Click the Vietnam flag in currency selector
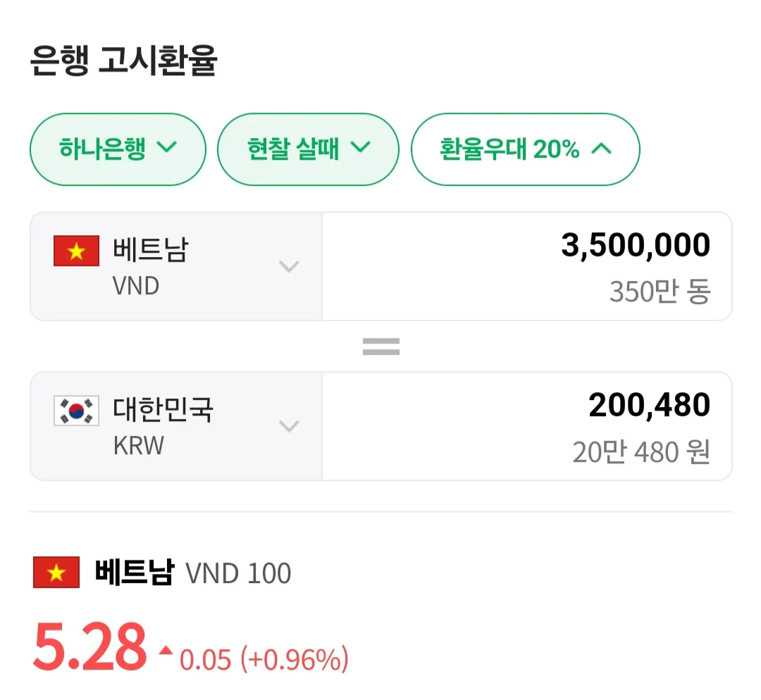This screenshot has width=761, height=700. coord(76,251)
